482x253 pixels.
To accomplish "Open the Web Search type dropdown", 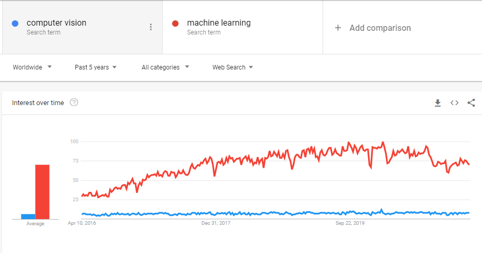I will (x=233, y=67).
